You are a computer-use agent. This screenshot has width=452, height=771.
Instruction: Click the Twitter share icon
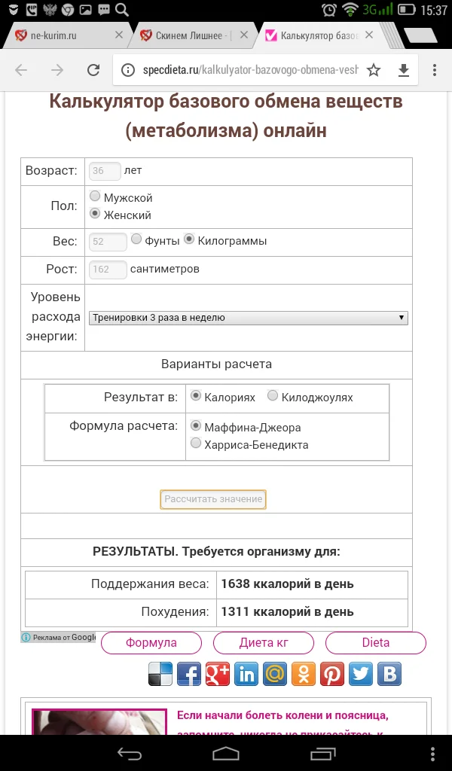(x=361, y=674)
